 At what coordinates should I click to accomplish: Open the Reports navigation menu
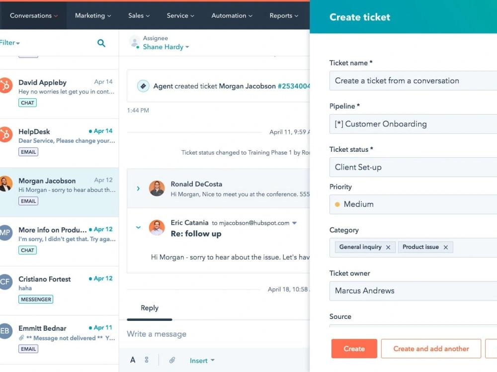click(284, 15)
